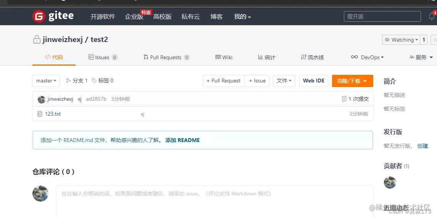Open commit hash ad2857b
The image size is (437, 218).
pos(96,99)
